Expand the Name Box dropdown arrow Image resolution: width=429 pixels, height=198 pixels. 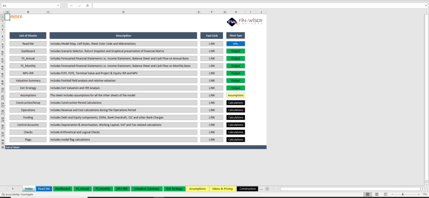(x=58, y=5)
